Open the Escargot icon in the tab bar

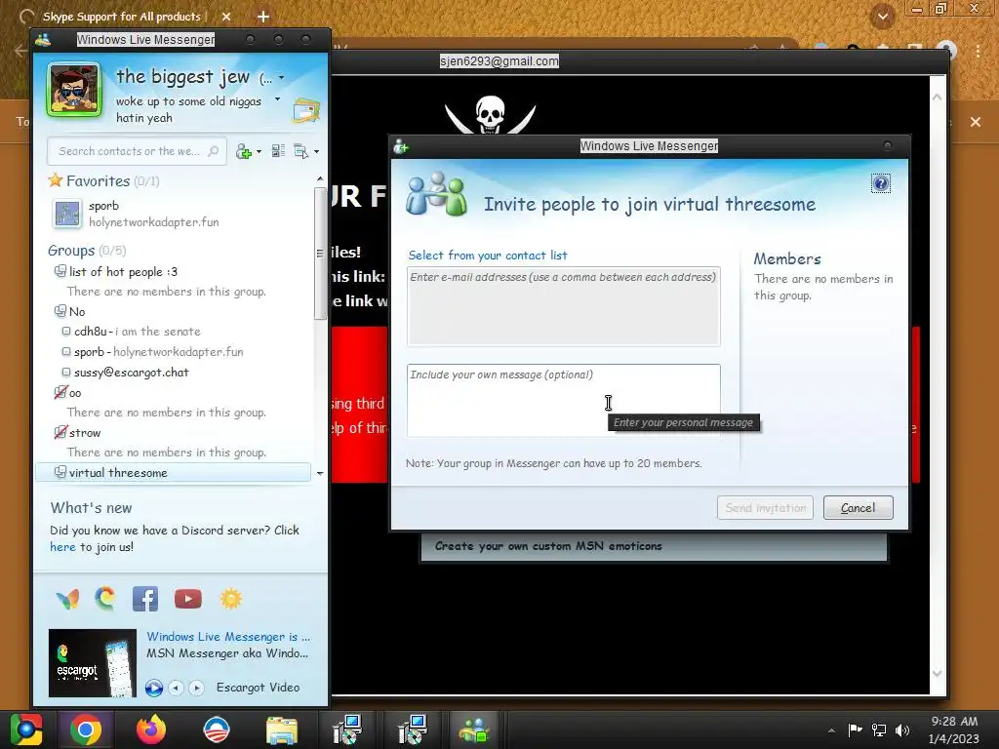[x=105, y=598]
